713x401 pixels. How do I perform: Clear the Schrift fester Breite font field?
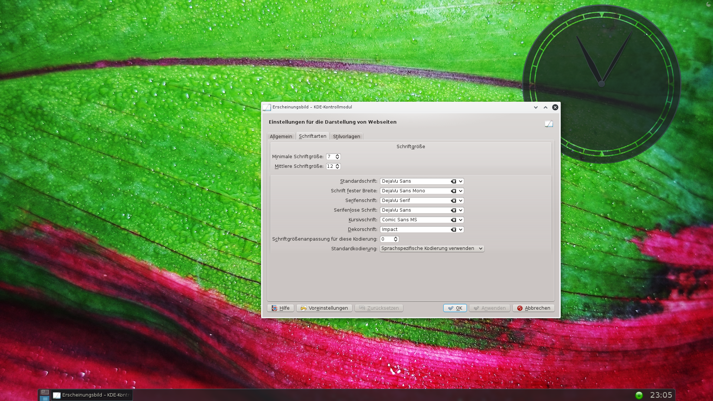[x=453, y=191]
